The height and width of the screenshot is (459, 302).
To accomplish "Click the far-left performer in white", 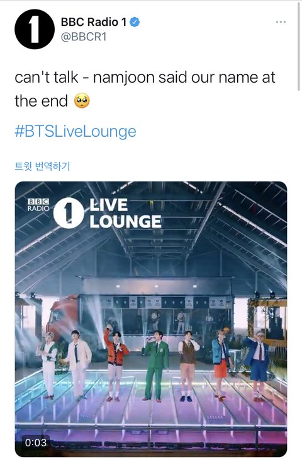I will pos(48,366).
